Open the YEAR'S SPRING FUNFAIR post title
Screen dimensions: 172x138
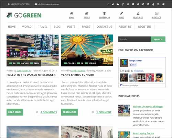coord(77,75)
